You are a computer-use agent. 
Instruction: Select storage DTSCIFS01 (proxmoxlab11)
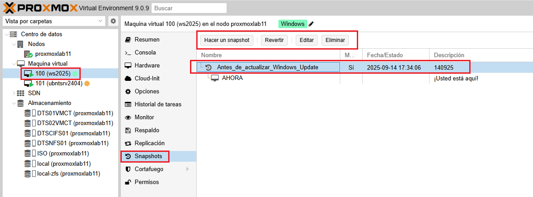coord(74,133)
